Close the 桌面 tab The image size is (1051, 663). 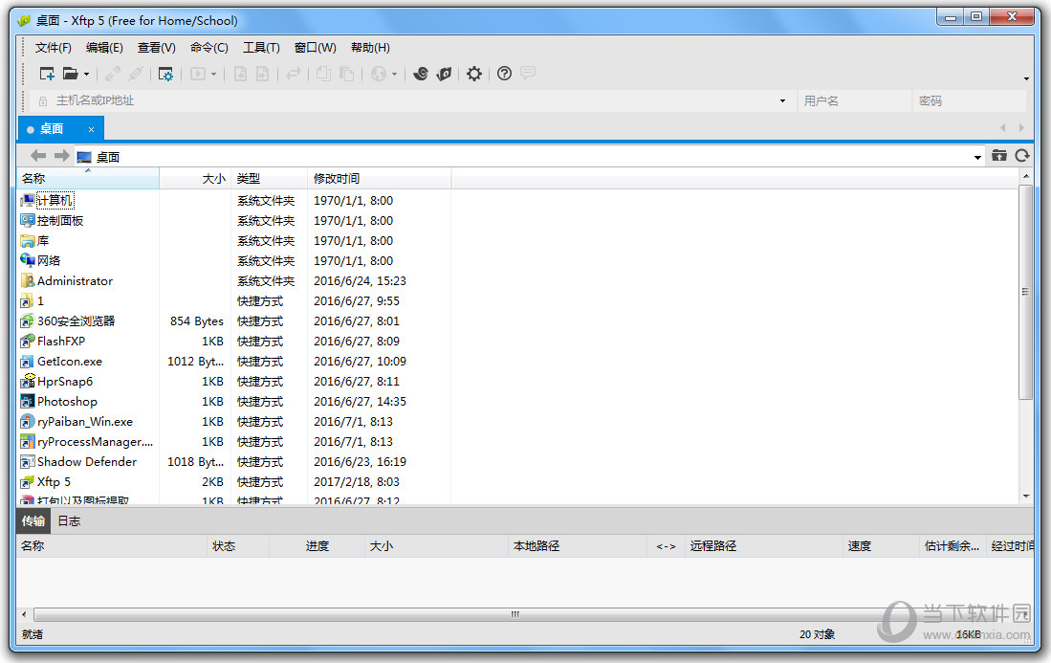click(x=91, y=129)
